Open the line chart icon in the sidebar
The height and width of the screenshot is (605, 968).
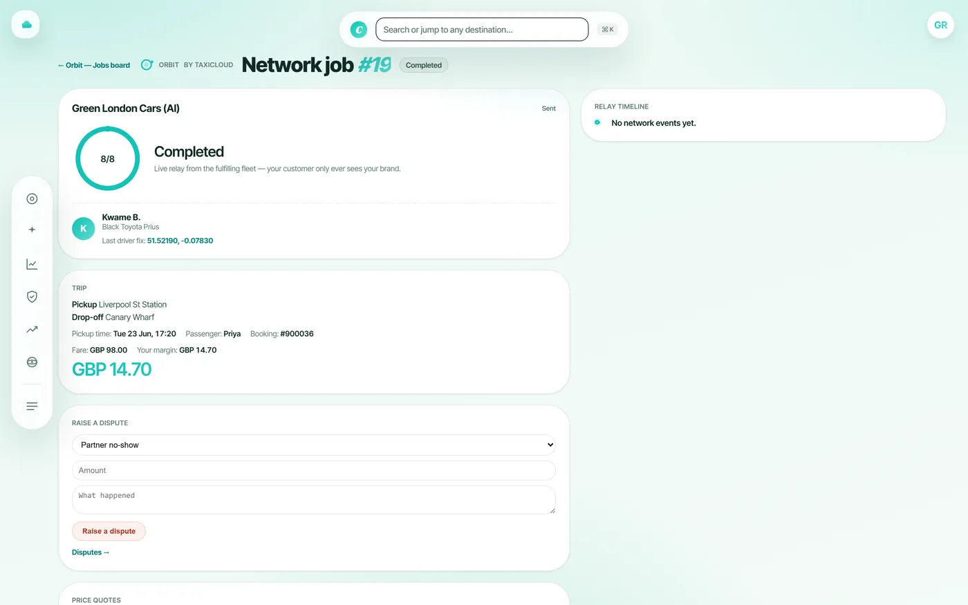[32, 264]
